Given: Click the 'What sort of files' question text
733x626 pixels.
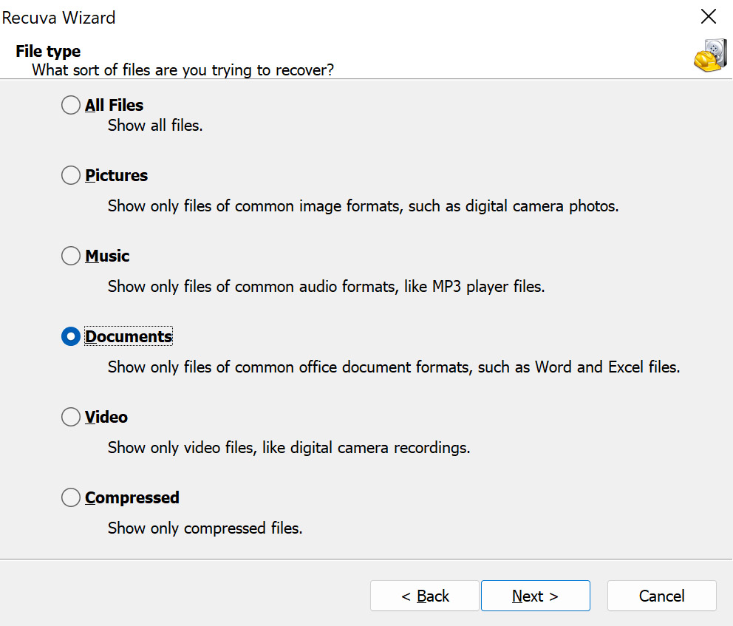Looking at the screenshot, I should (183, 70).
